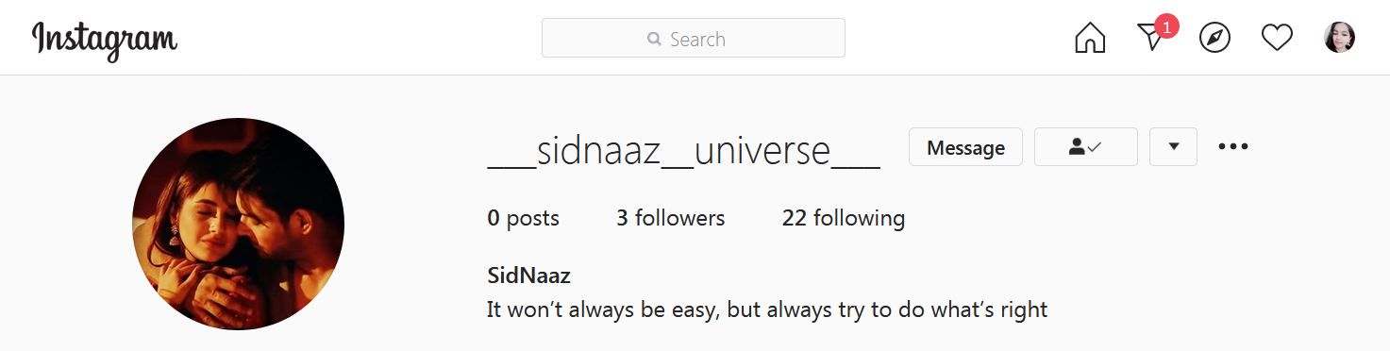
Task: Click the SidNaaz display name
Action: (528, 276)
